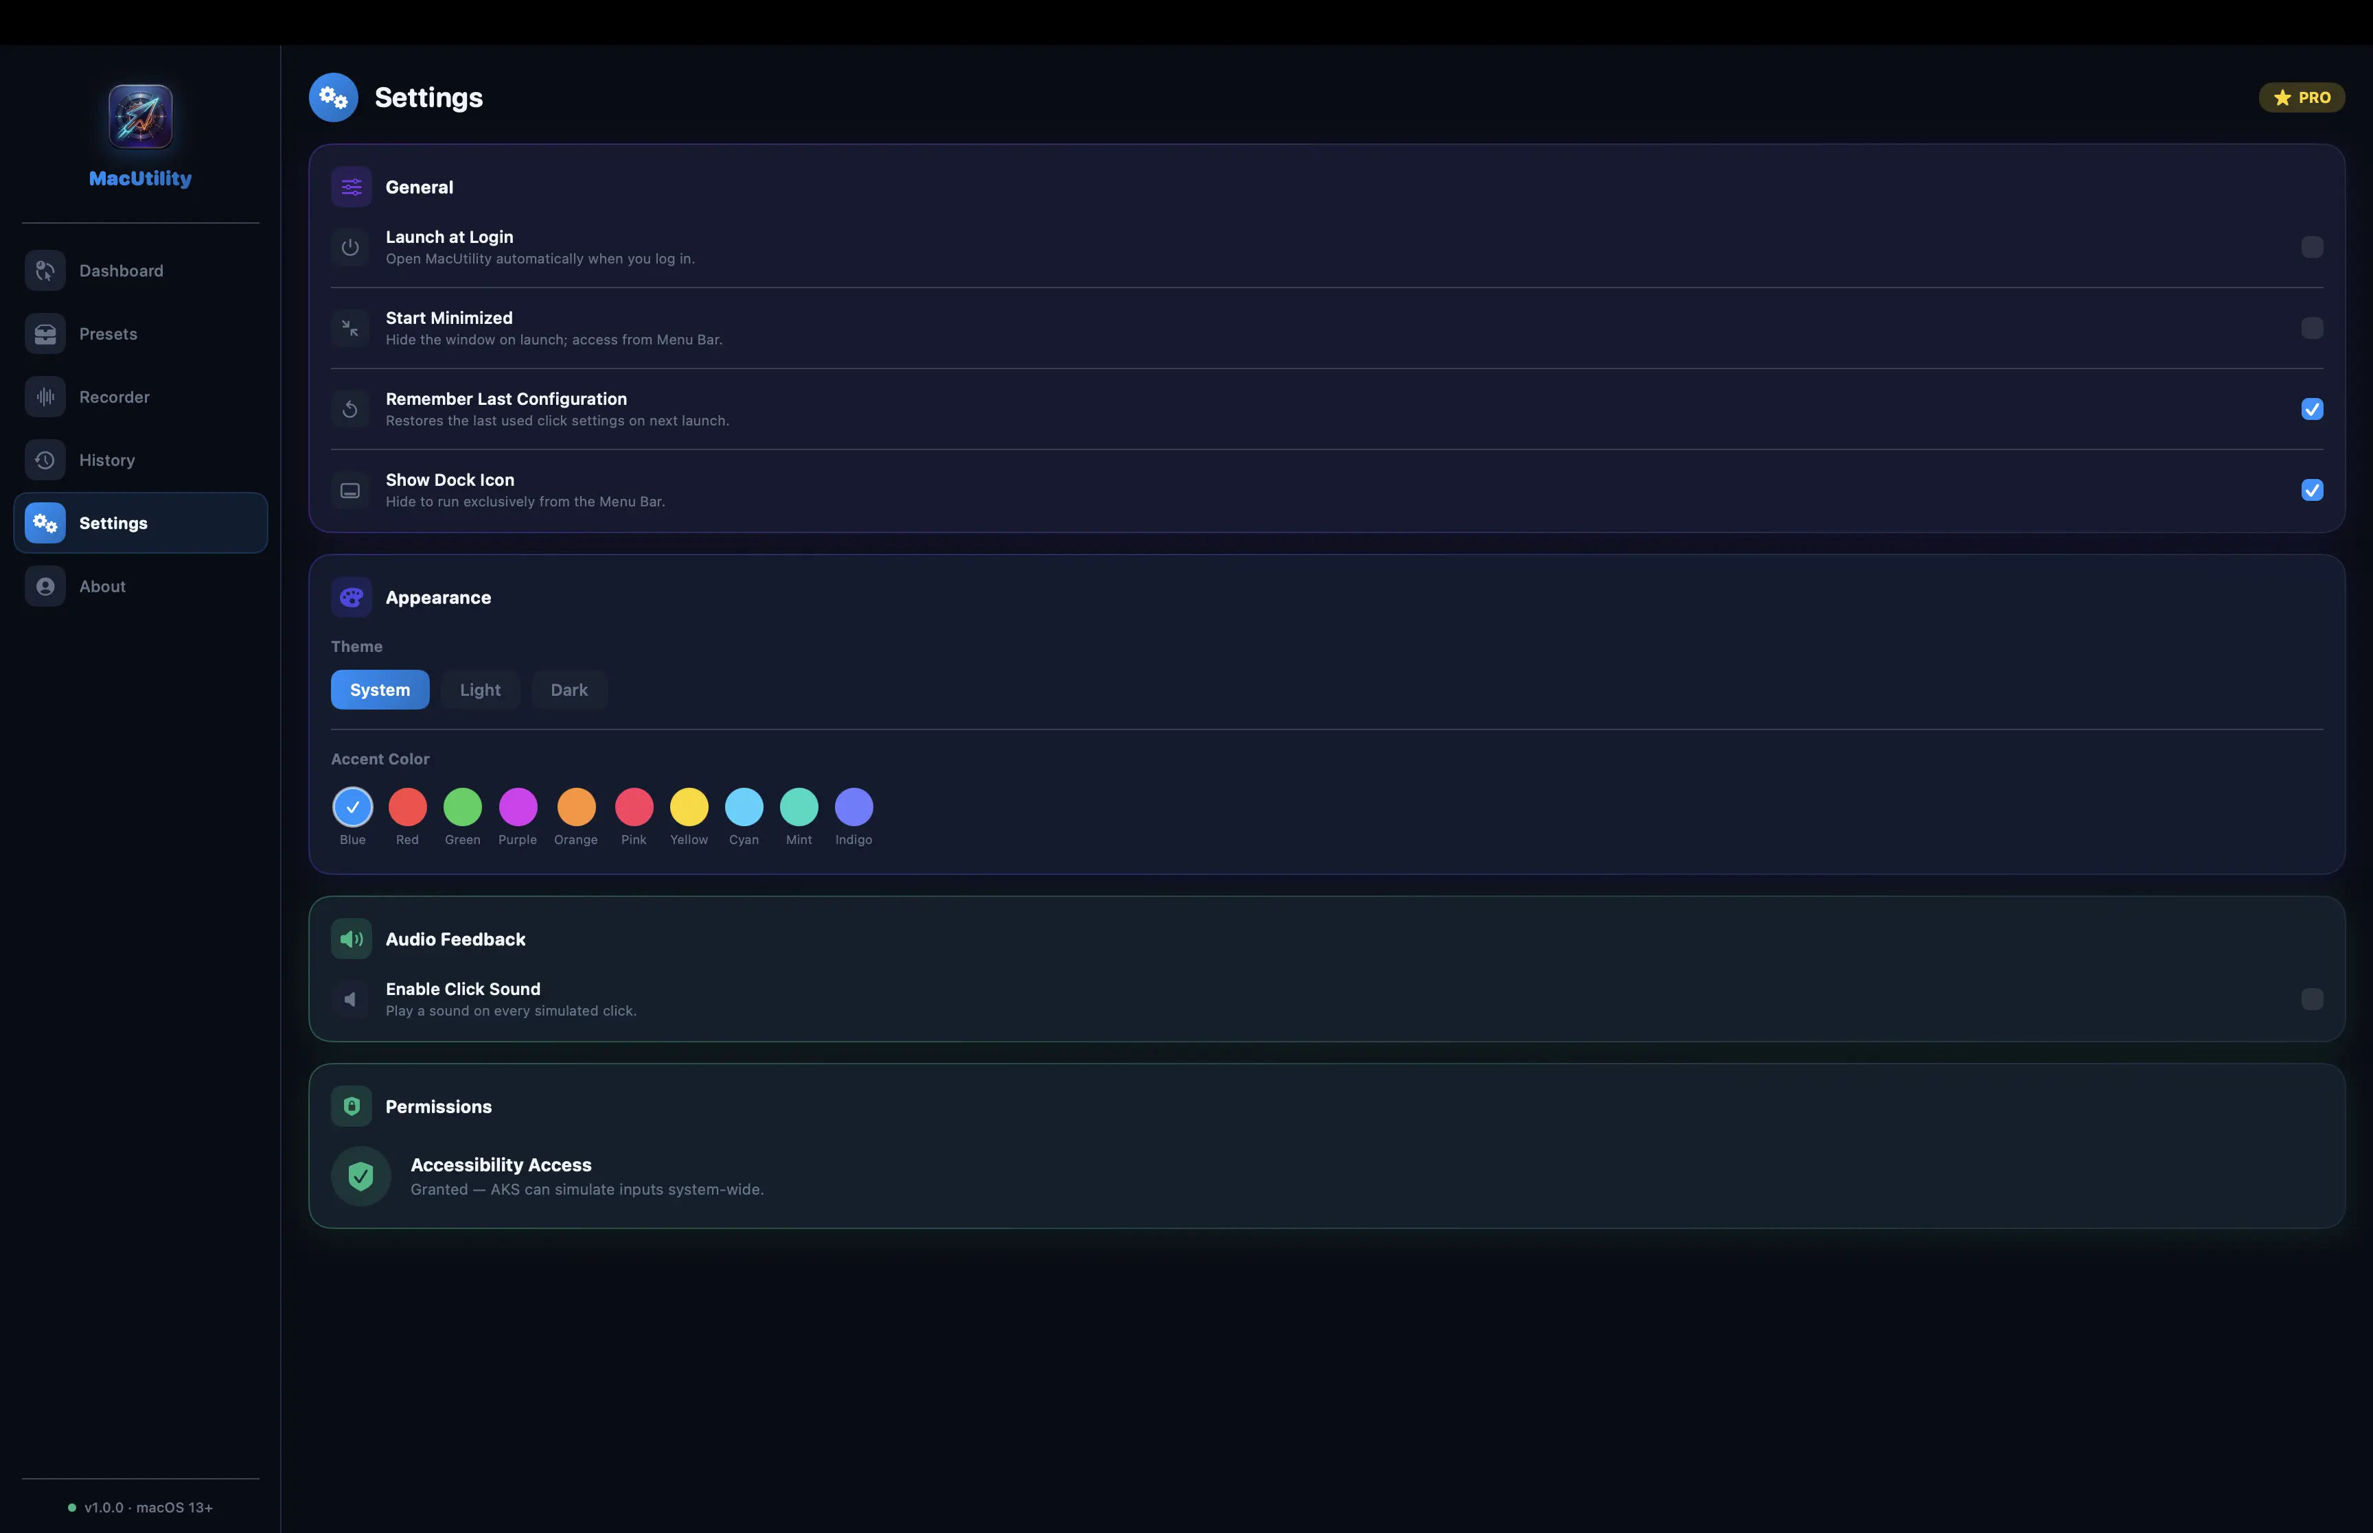2373x1533 pixels.
Task: Go to the Recorder page
Action: point(140,397)
